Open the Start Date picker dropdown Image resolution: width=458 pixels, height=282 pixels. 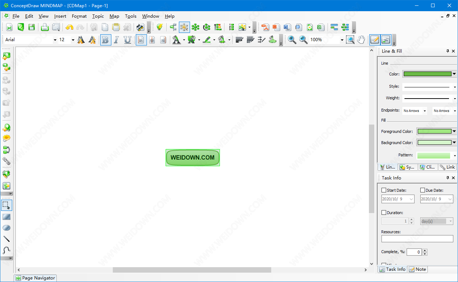[411, 199]
